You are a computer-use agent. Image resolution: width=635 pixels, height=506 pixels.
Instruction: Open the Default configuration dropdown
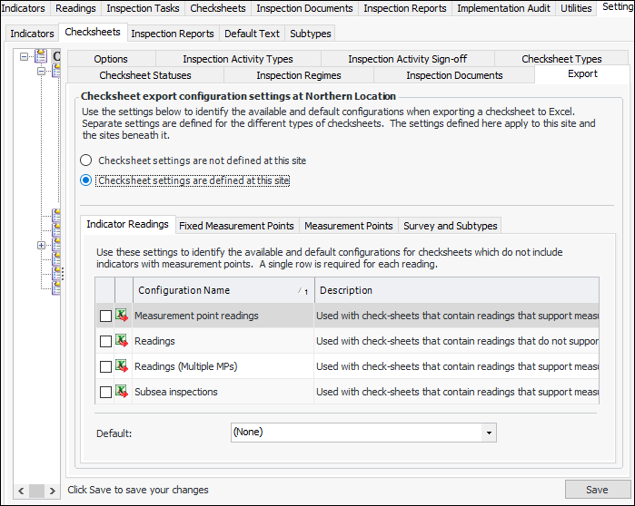490,433
